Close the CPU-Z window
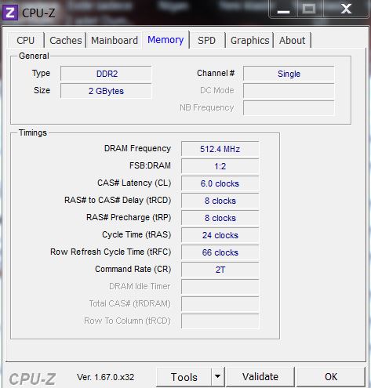The height and width of the screenshot is (388, 371). (x=346, y=10)
